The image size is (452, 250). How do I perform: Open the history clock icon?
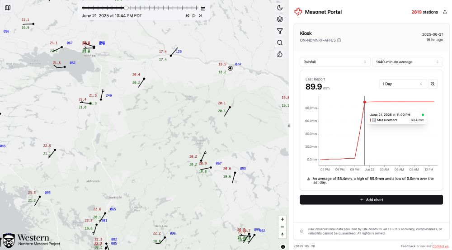280,55
